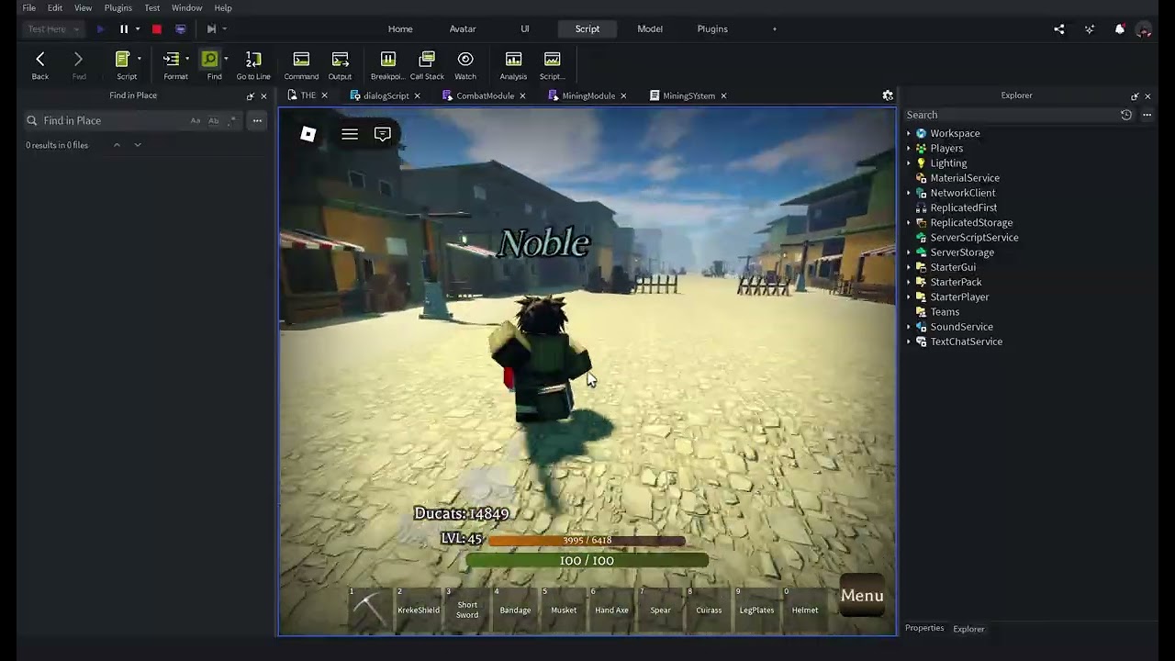Switch to the Avatar ribbon tab

tap(463, 28)
